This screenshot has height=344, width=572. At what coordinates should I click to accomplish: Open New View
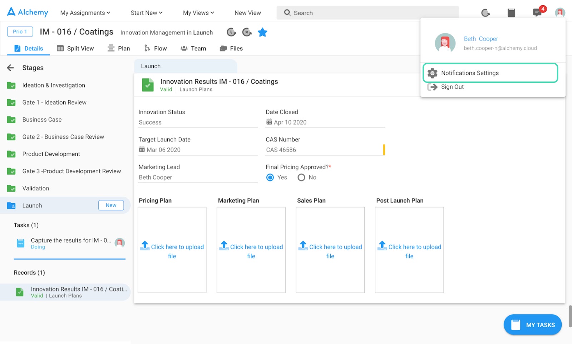tap(248, 13)
